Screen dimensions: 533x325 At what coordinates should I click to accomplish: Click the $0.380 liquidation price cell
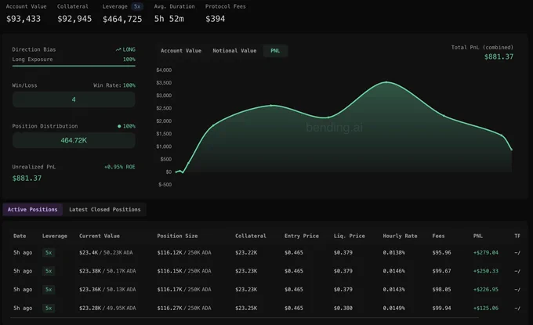(x=343, y=308)
